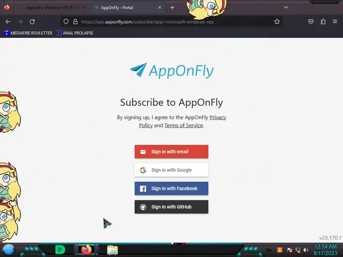The height and width of the screenshot is (257, 343).
Task: Open Save to Pocket icon
Action: tap(311, 22)
